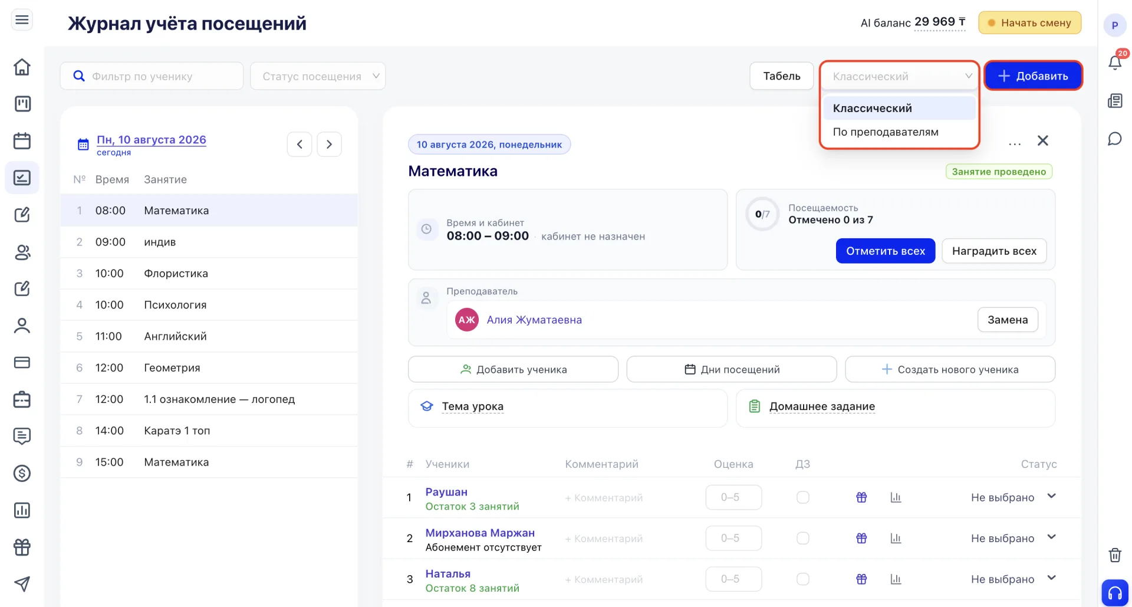Go to the home icon in sidebar
1132x607 pixels.
pos(22,67)
